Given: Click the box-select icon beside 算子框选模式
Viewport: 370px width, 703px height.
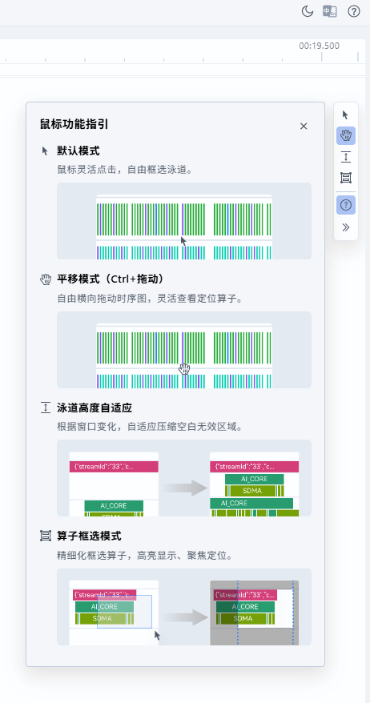Looking at the screenshot, I should tap(46, 536).
